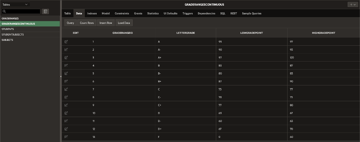Viewport: 360px width, 142px height.
Task: Click the low grade point value 0
Action: point(219,137)
